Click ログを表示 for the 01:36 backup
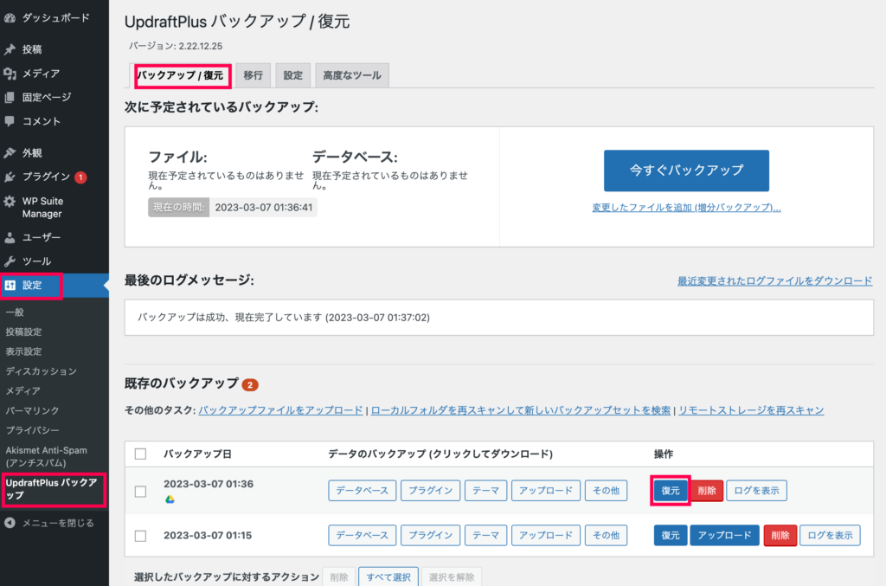 (x=756, y=491)
